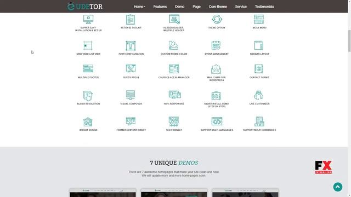The height and width of the screenshot is (197, 351).
Task: Click the "Mega Menu" label text
Action: [x=259, y=28]
